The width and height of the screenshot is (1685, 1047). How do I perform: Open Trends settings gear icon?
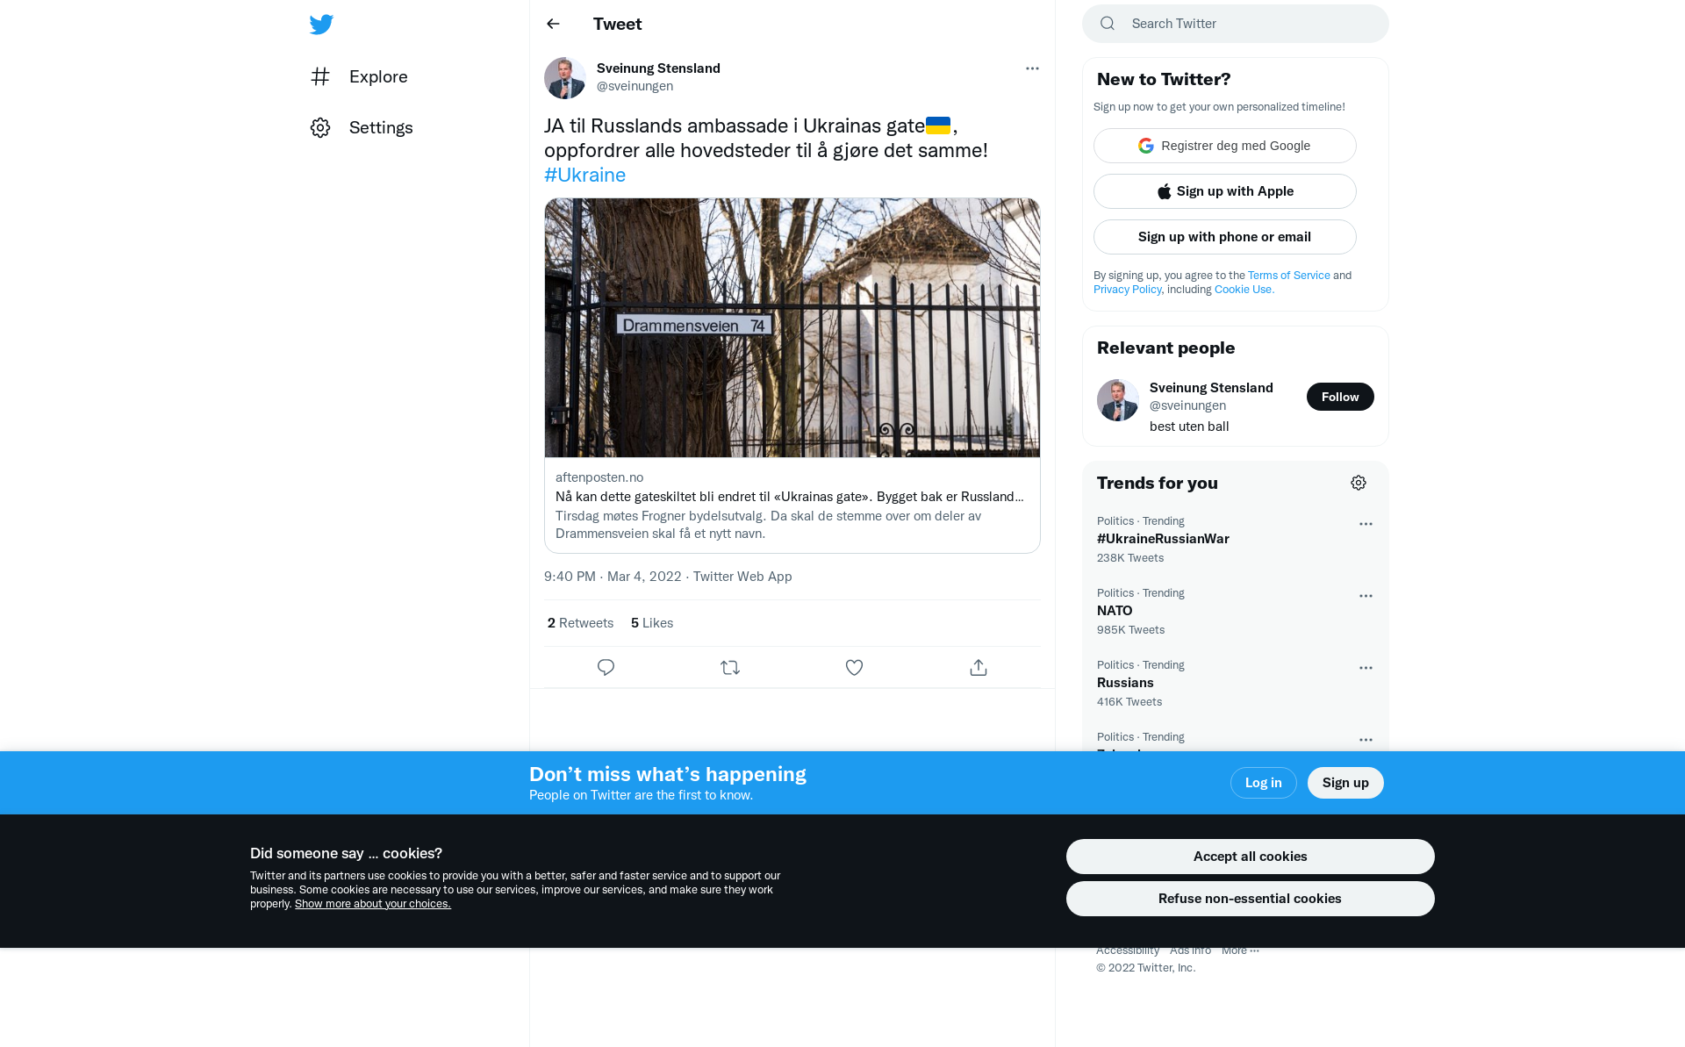click(1359, 483)
